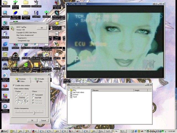Screen dimensions: 177x133
Task: Expand hidden quick launch items chevron
Action: (x=145, y=130)
